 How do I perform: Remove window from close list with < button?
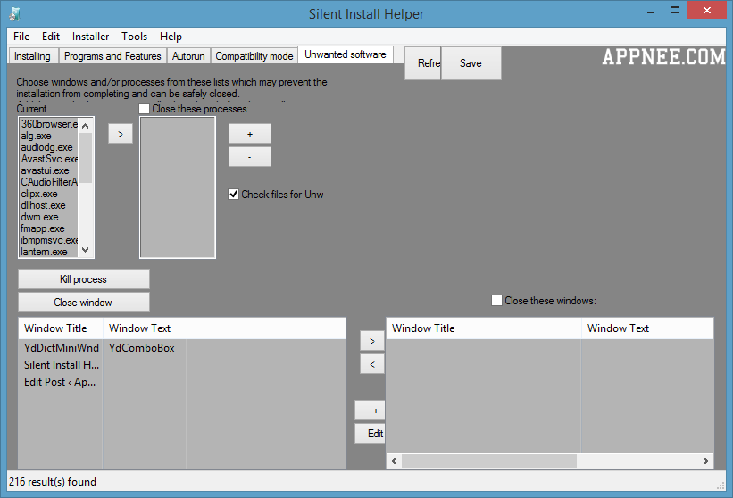pyautogui.click(x=372, y=364)
